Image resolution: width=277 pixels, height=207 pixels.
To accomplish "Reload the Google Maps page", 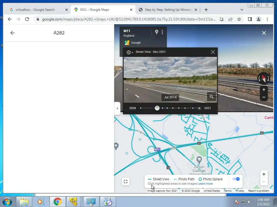I will tap(27, 19).
